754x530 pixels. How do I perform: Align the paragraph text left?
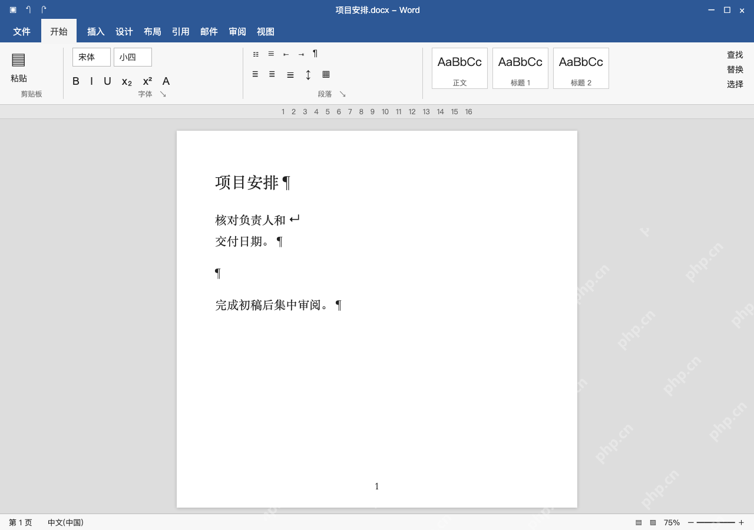[x=255, y=74]
